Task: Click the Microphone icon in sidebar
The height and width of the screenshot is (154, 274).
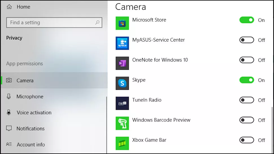Action: pyautogui.click(x=9, y=96)
